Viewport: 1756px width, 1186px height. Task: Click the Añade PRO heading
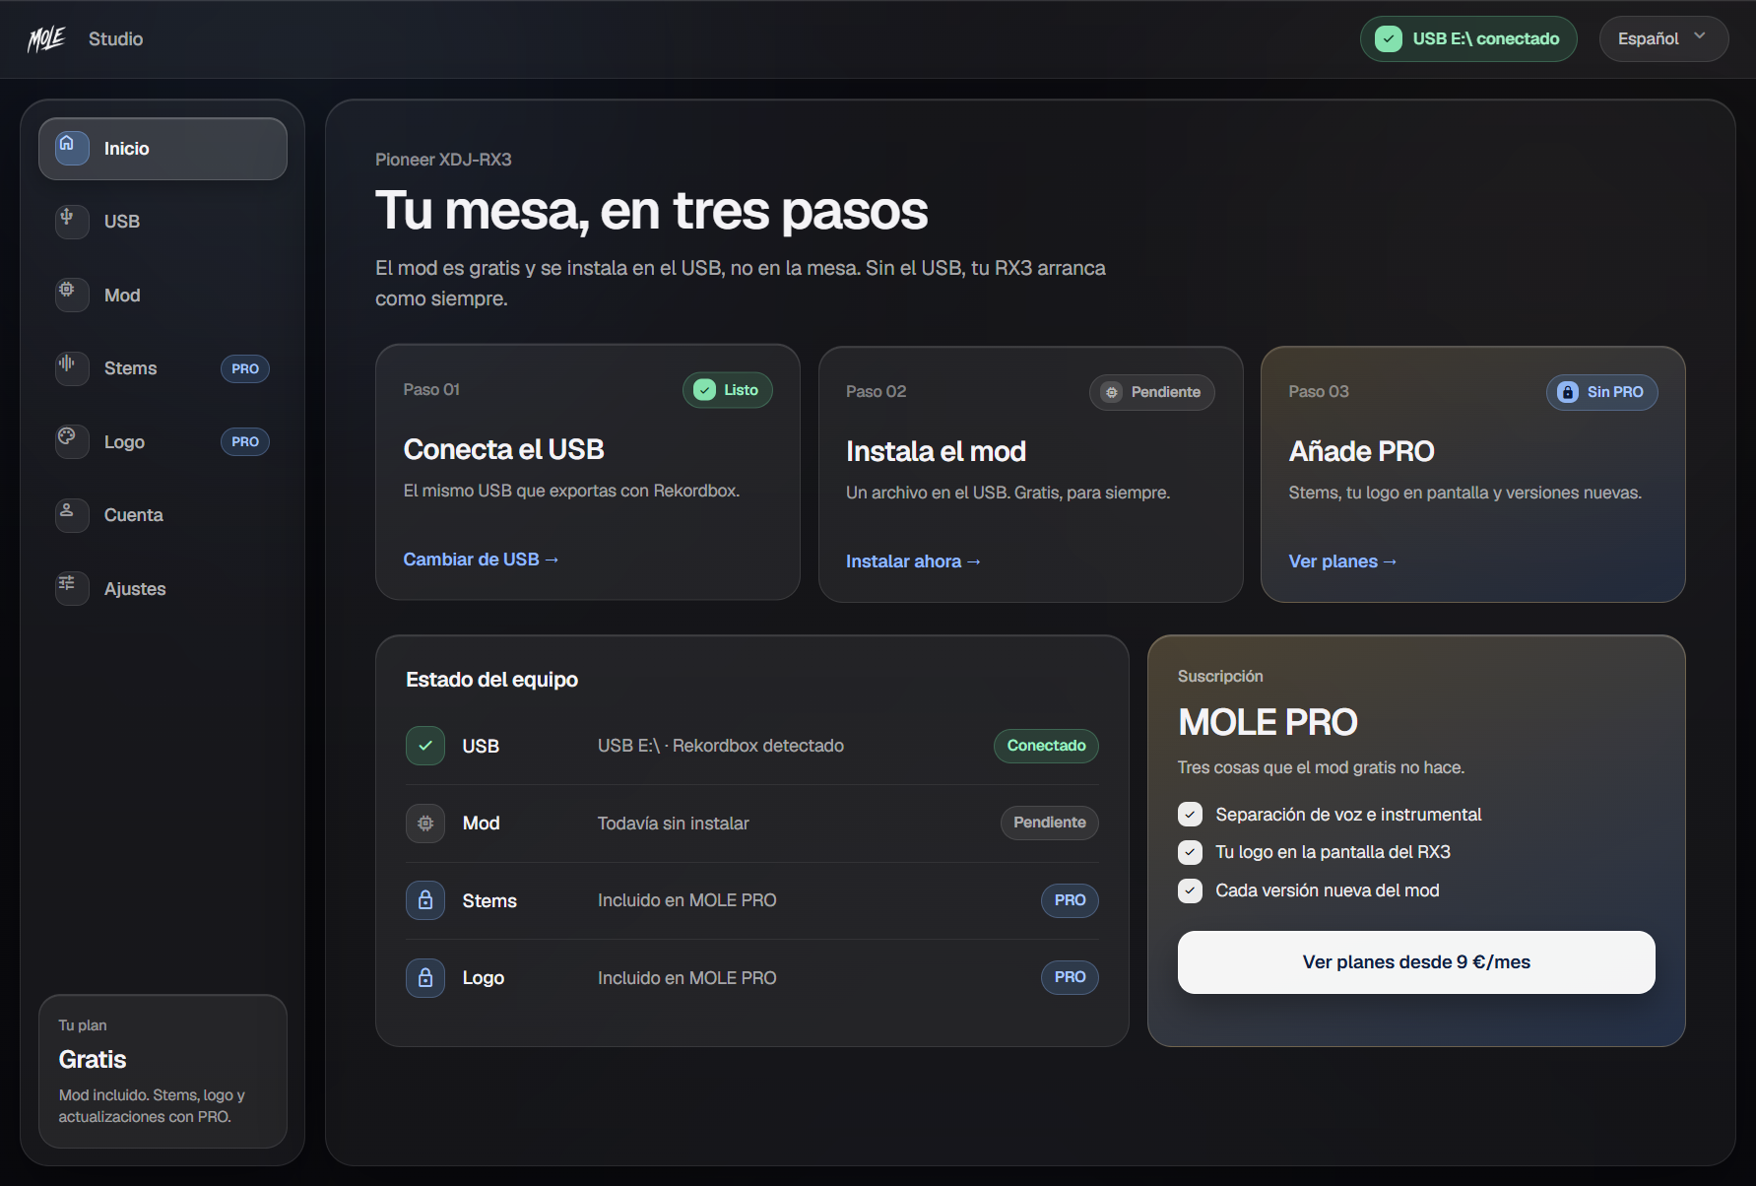point(1361,451)
